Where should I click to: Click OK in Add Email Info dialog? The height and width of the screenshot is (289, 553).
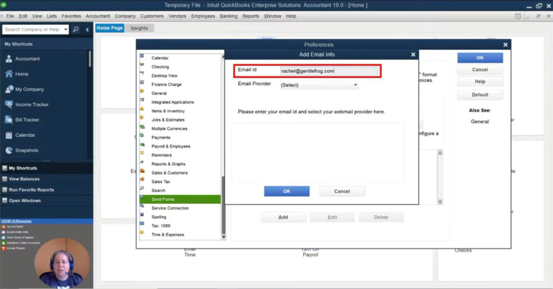[x=286, y=191]
